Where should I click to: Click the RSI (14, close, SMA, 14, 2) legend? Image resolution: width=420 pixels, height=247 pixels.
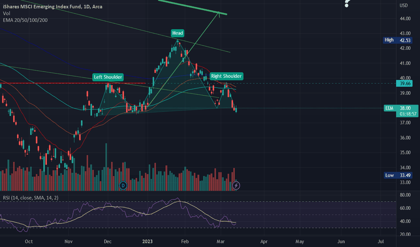point(31,198)
